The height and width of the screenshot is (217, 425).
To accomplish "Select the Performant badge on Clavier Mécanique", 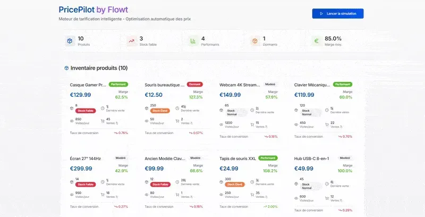I will (x=343, y=84).
